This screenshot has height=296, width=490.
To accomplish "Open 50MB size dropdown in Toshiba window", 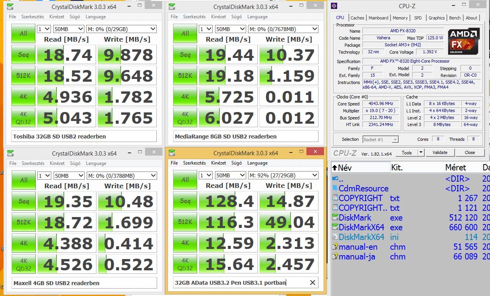I will (x=69, y=29).
